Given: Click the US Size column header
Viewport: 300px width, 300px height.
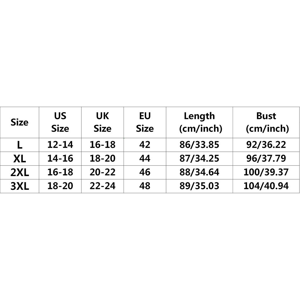Looking at the screenshot, I should point(60,122).
